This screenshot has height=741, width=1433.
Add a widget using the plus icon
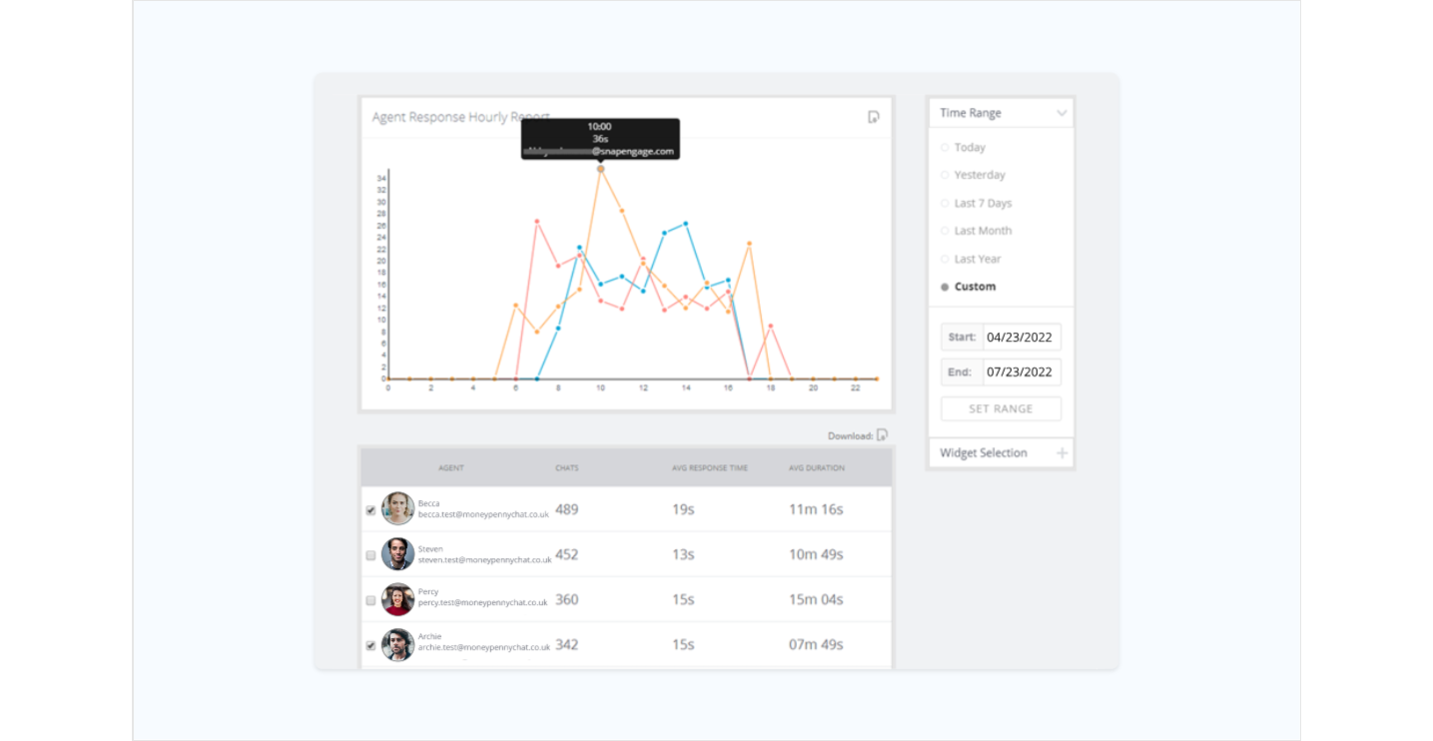(x=1062, y=452)
